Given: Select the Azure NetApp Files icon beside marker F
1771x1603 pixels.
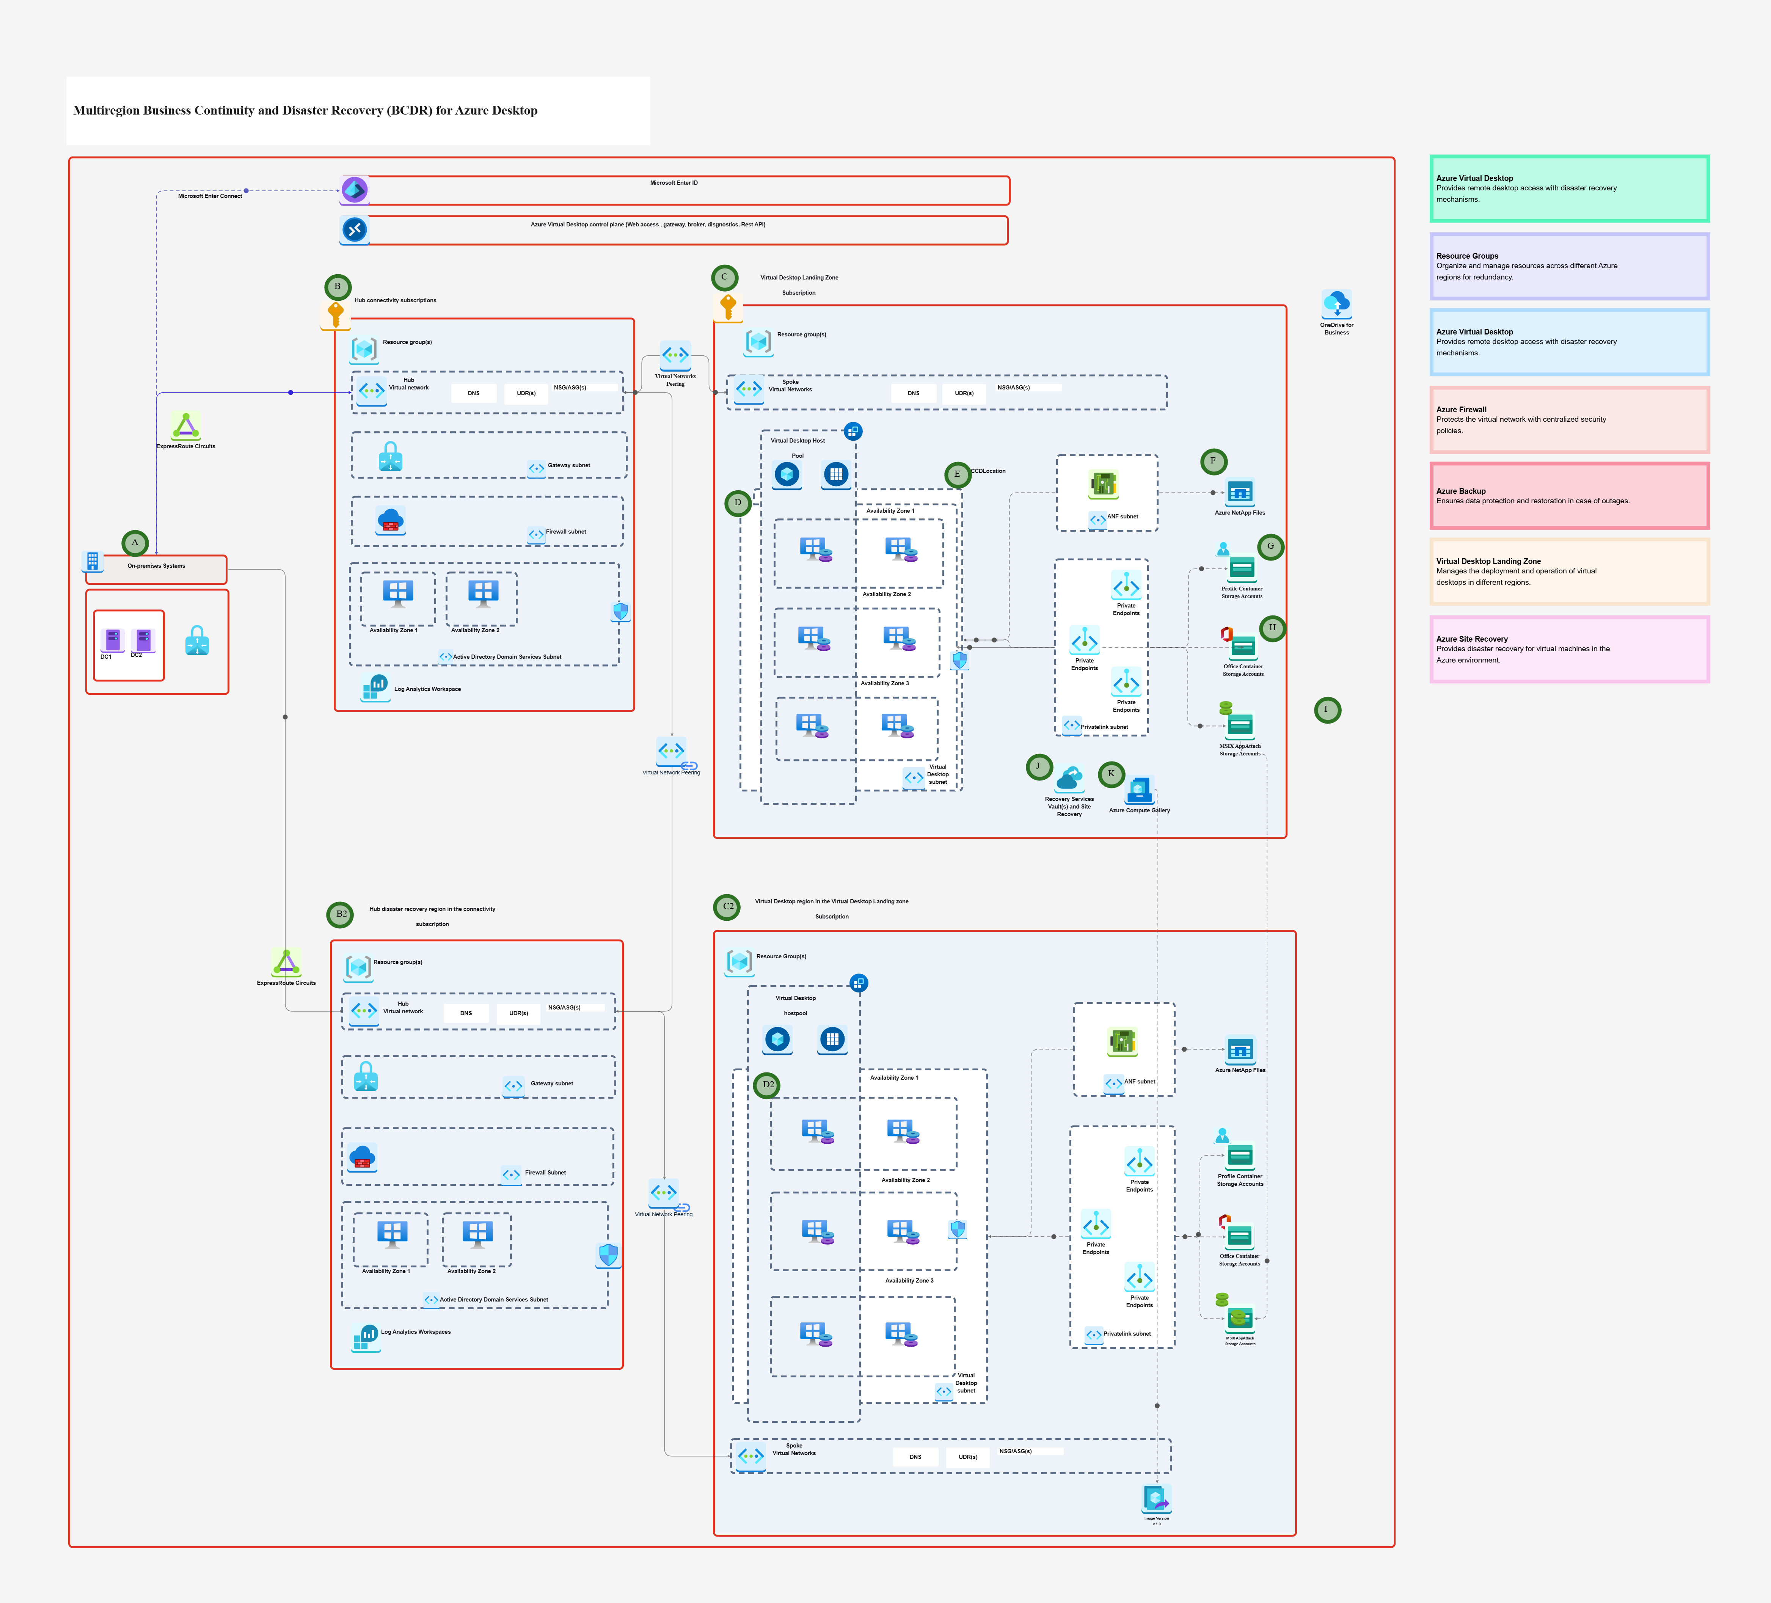Looking at the screenshot, I should [x=1240, y=492].
